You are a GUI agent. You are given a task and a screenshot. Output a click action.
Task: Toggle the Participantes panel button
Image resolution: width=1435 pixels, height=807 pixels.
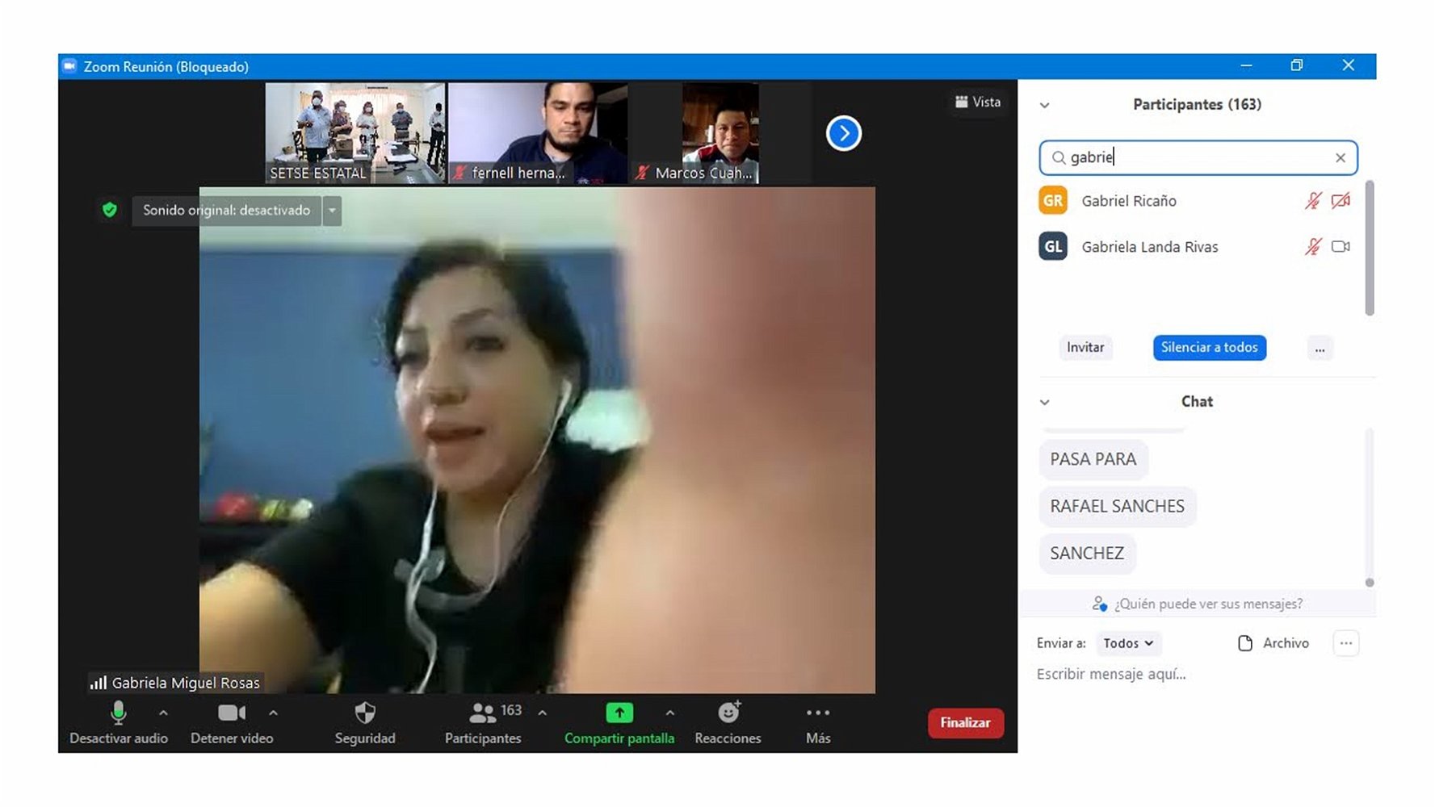[x=483, y=723]
